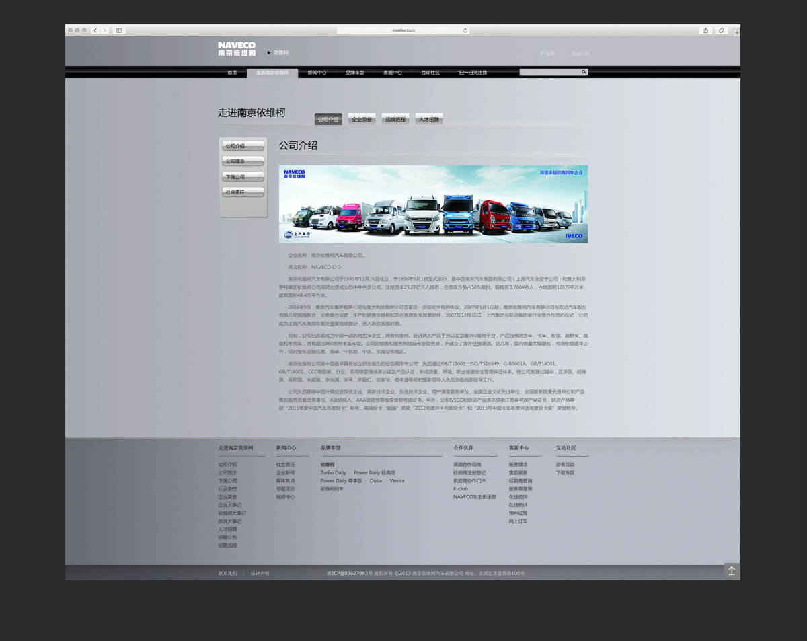Open footer link 跃进大事记
The image size is (807, 641).
230,521
